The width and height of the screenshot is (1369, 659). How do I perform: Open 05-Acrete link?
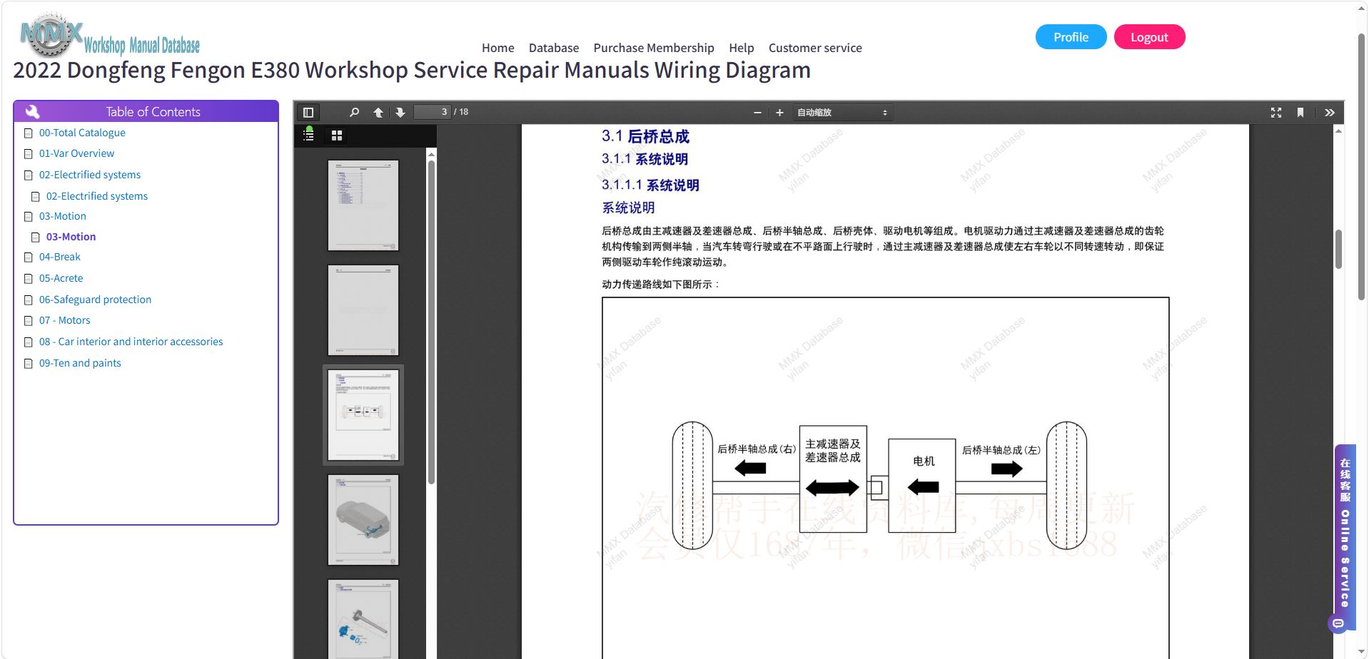coord(61,278)
